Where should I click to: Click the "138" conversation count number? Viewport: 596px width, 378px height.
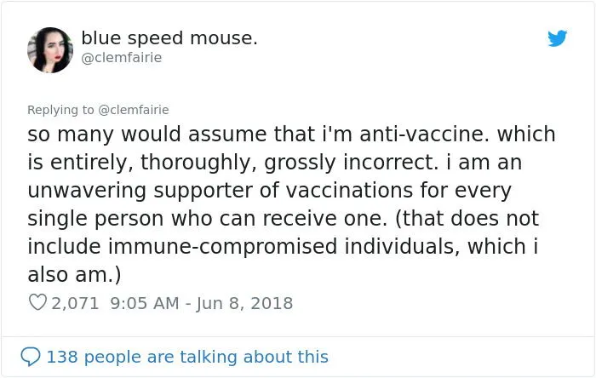pyautogui.click(x=62, y=356)
